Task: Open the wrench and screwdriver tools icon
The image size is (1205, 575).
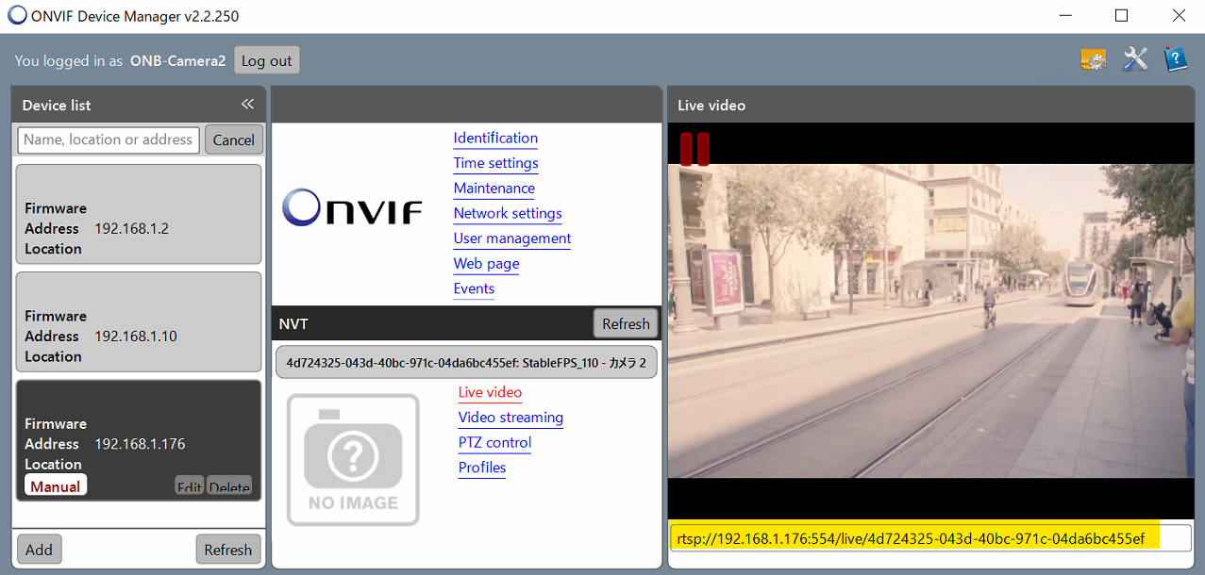Action: (1134, 59)
